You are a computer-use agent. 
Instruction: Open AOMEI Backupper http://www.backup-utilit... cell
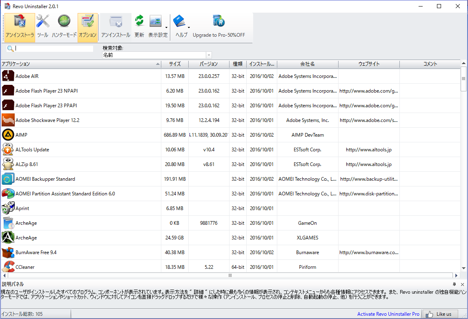click(369, 179)
